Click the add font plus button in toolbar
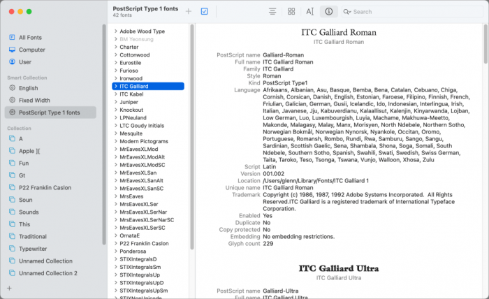The width and height of the screenshot is (489, 299). [189, 12]
